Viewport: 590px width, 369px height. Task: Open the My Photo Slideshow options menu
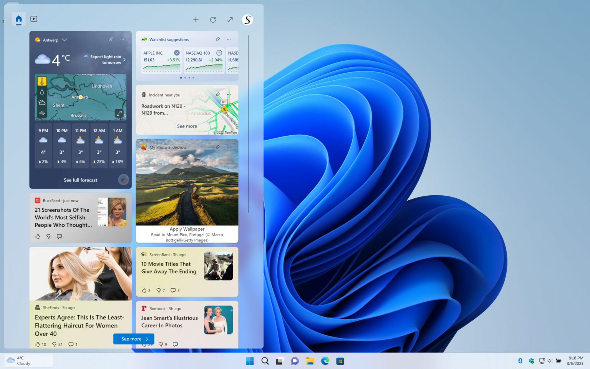coord(229,147)
